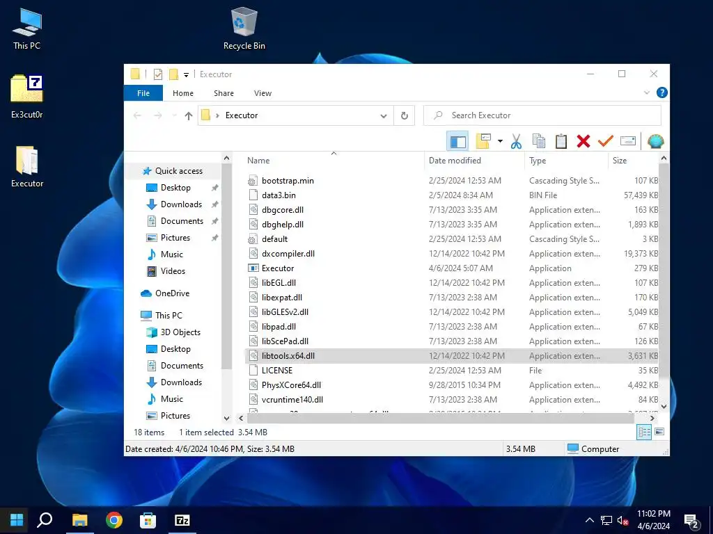
Task: Switch to details view layout button
Action: pos(644,432)
